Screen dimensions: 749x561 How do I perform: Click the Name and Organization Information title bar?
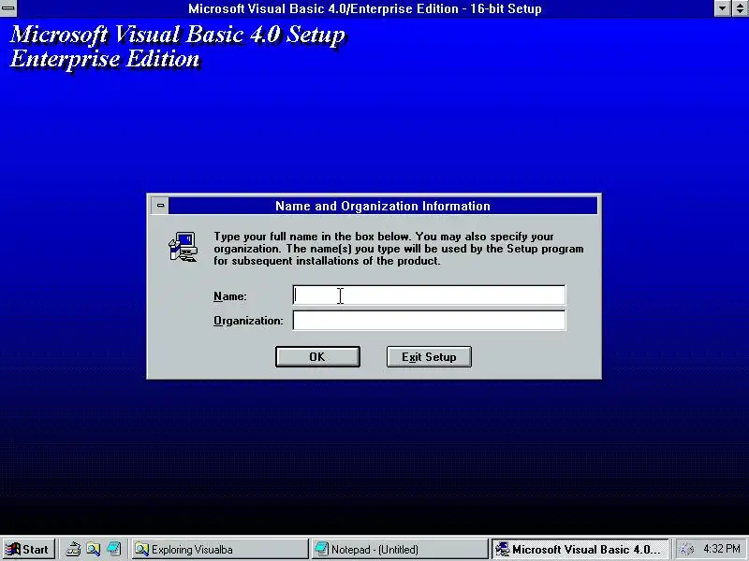pyautogui.click(x=383, y=206)
